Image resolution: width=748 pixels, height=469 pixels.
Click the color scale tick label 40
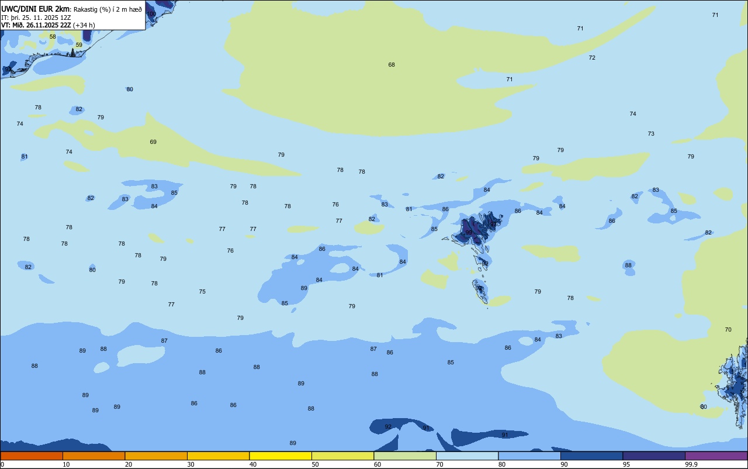(252, 464)
